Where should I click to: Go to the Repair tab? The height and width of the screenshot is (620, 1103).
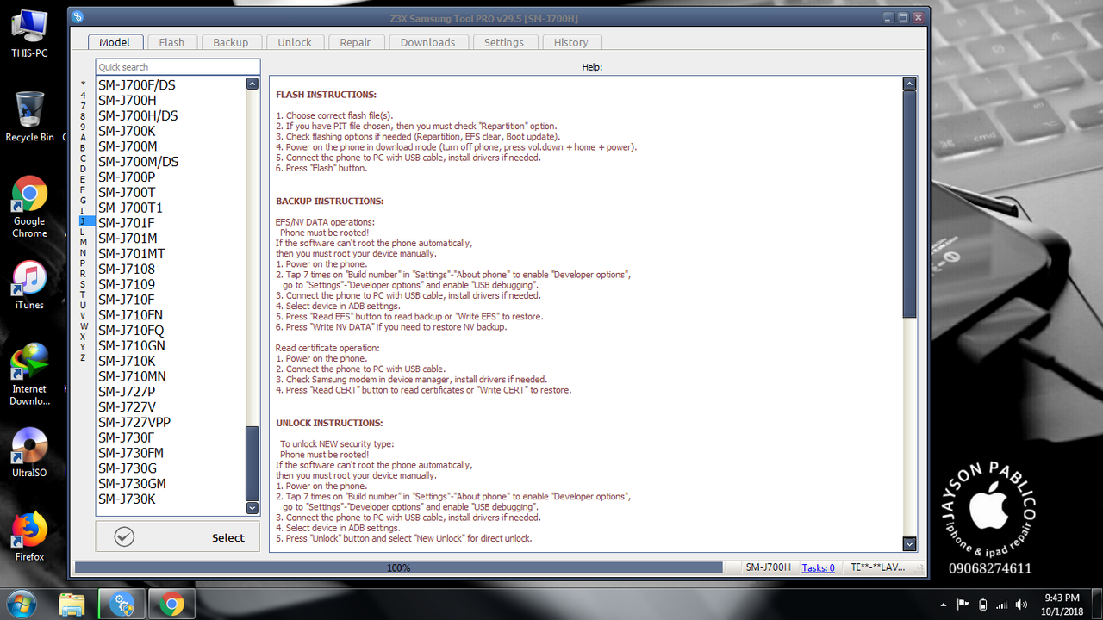click(x=355, y=42)
